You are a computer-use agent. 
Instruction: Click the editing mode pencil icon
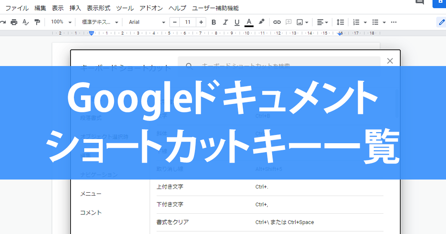click(x=441, y=22)
